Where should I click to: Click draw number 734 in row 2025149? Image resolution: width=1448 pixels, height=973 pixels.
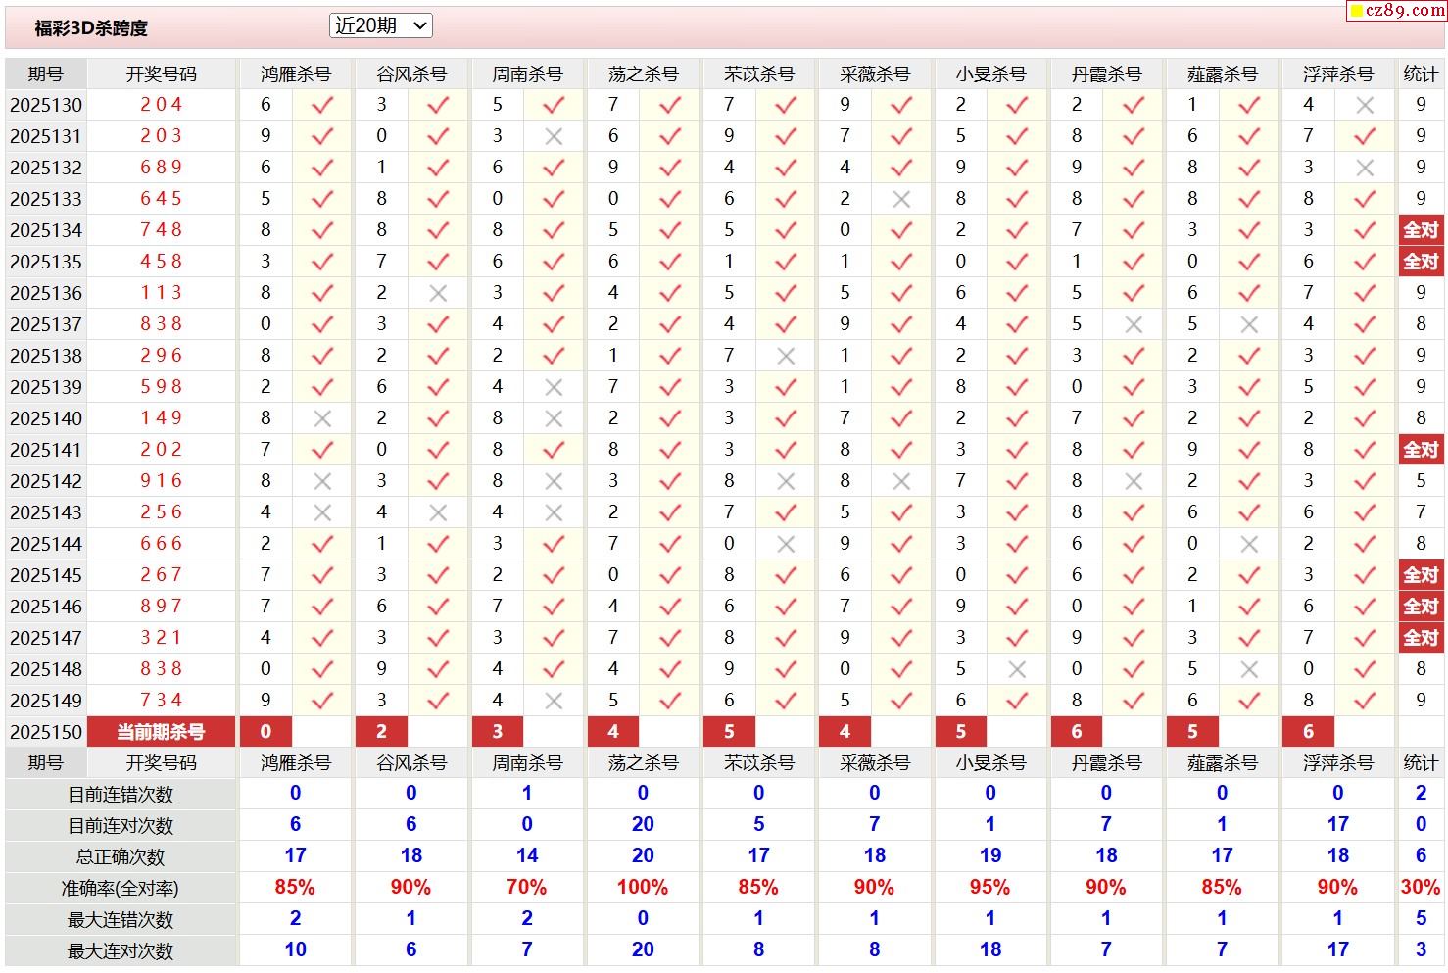coord(161,701)
